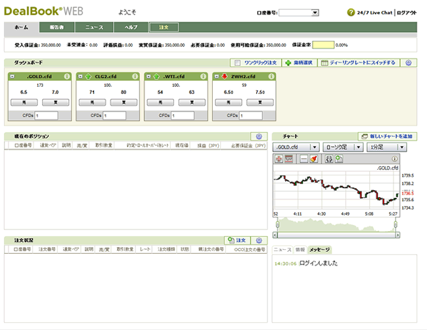The image size is (427, 330).
Task: Open the .WTI.cfd tile info icon
Action: coord(203,76)
